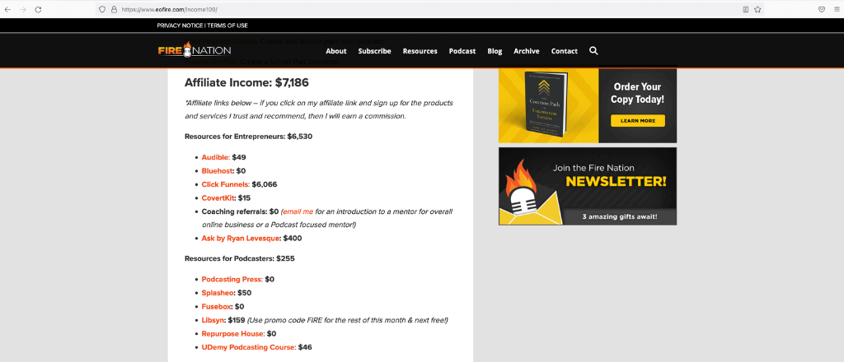Click the CovertKit link
Screen dimensions: 844x362
click(x=218, y=197)
